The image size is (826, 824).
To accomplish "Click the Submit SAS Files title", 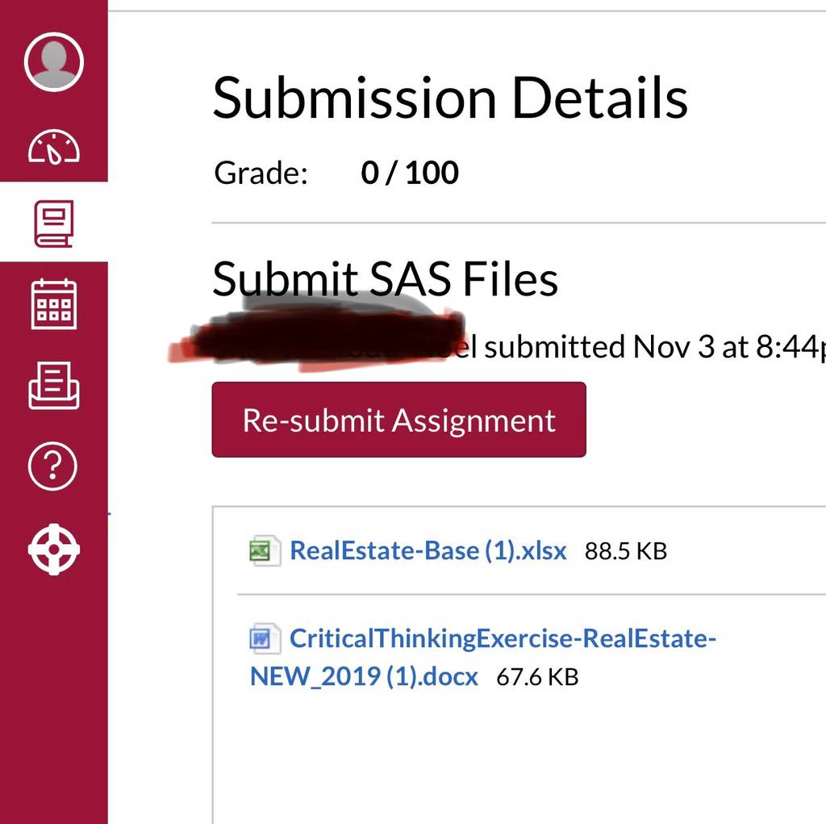I will pos(385,278).
